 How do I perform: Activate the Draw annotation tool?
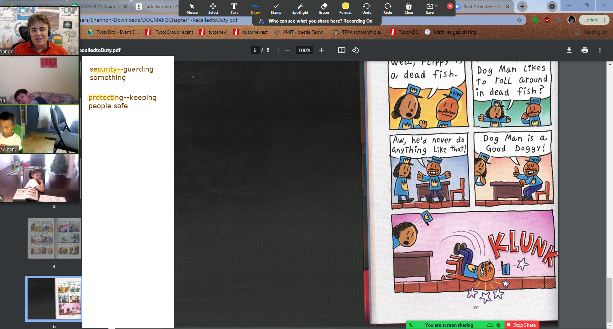pos(255,8)
